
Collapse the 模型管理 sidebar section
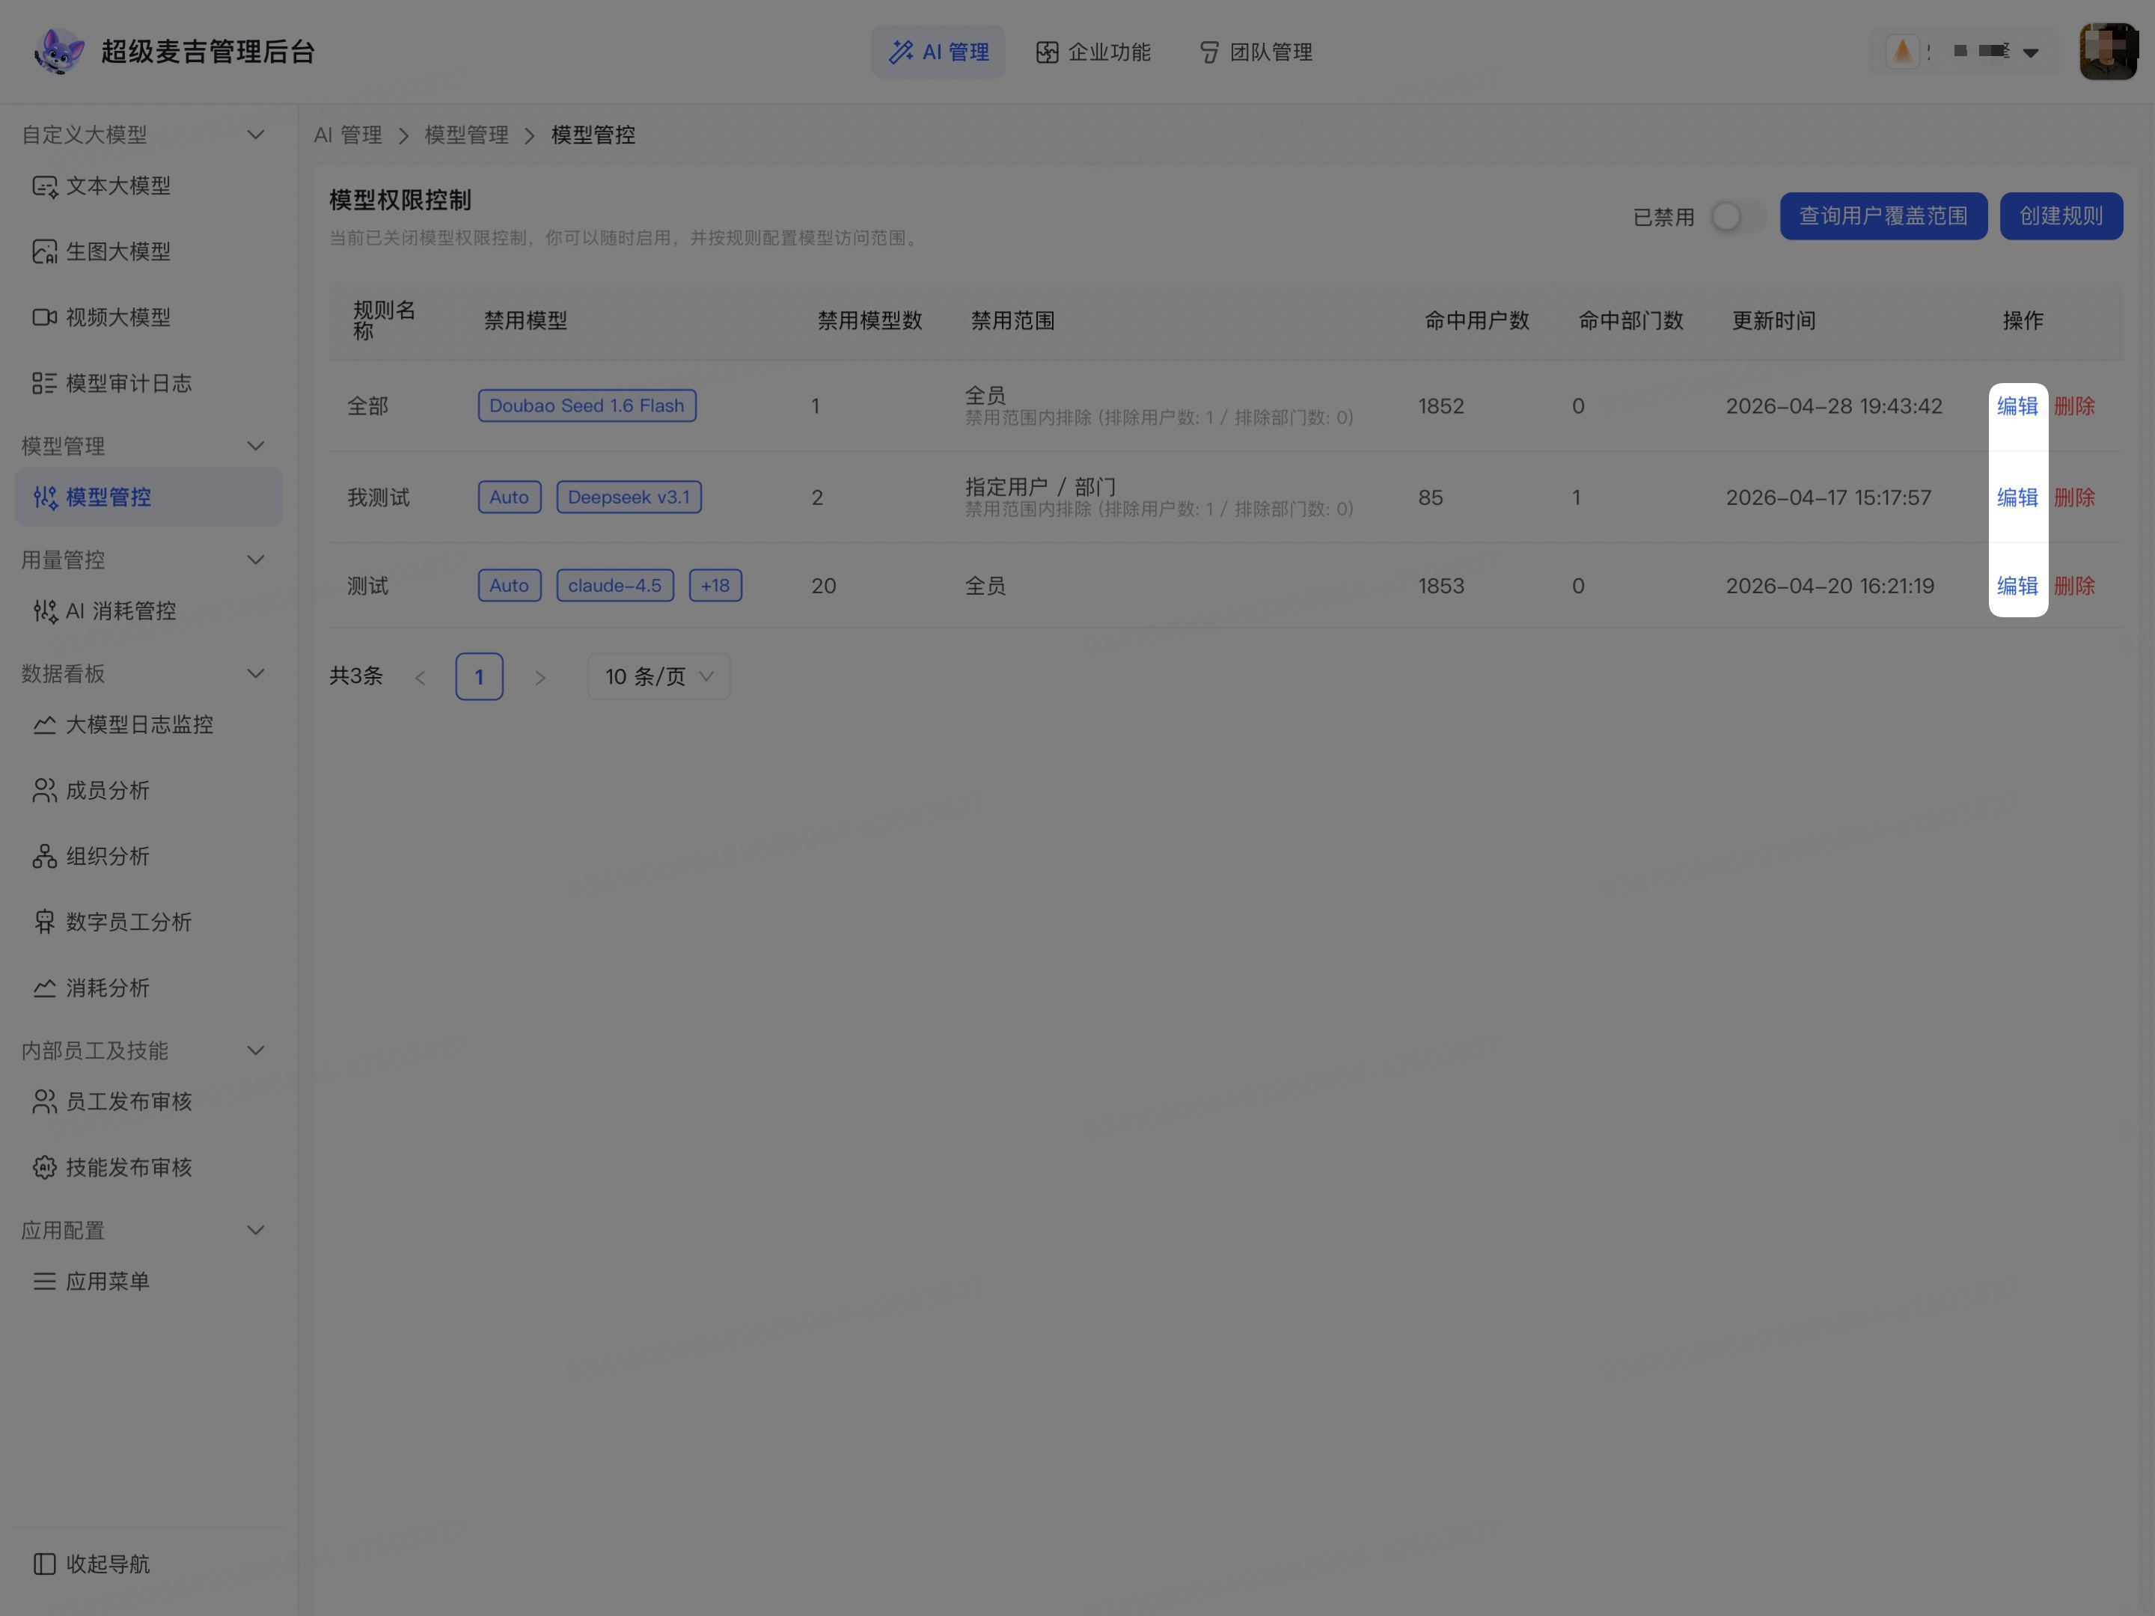click(x=256, y=446)
